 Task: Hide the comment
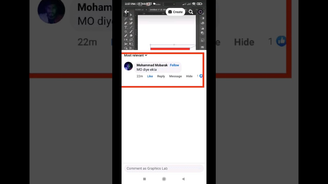(x=189, y=76)
